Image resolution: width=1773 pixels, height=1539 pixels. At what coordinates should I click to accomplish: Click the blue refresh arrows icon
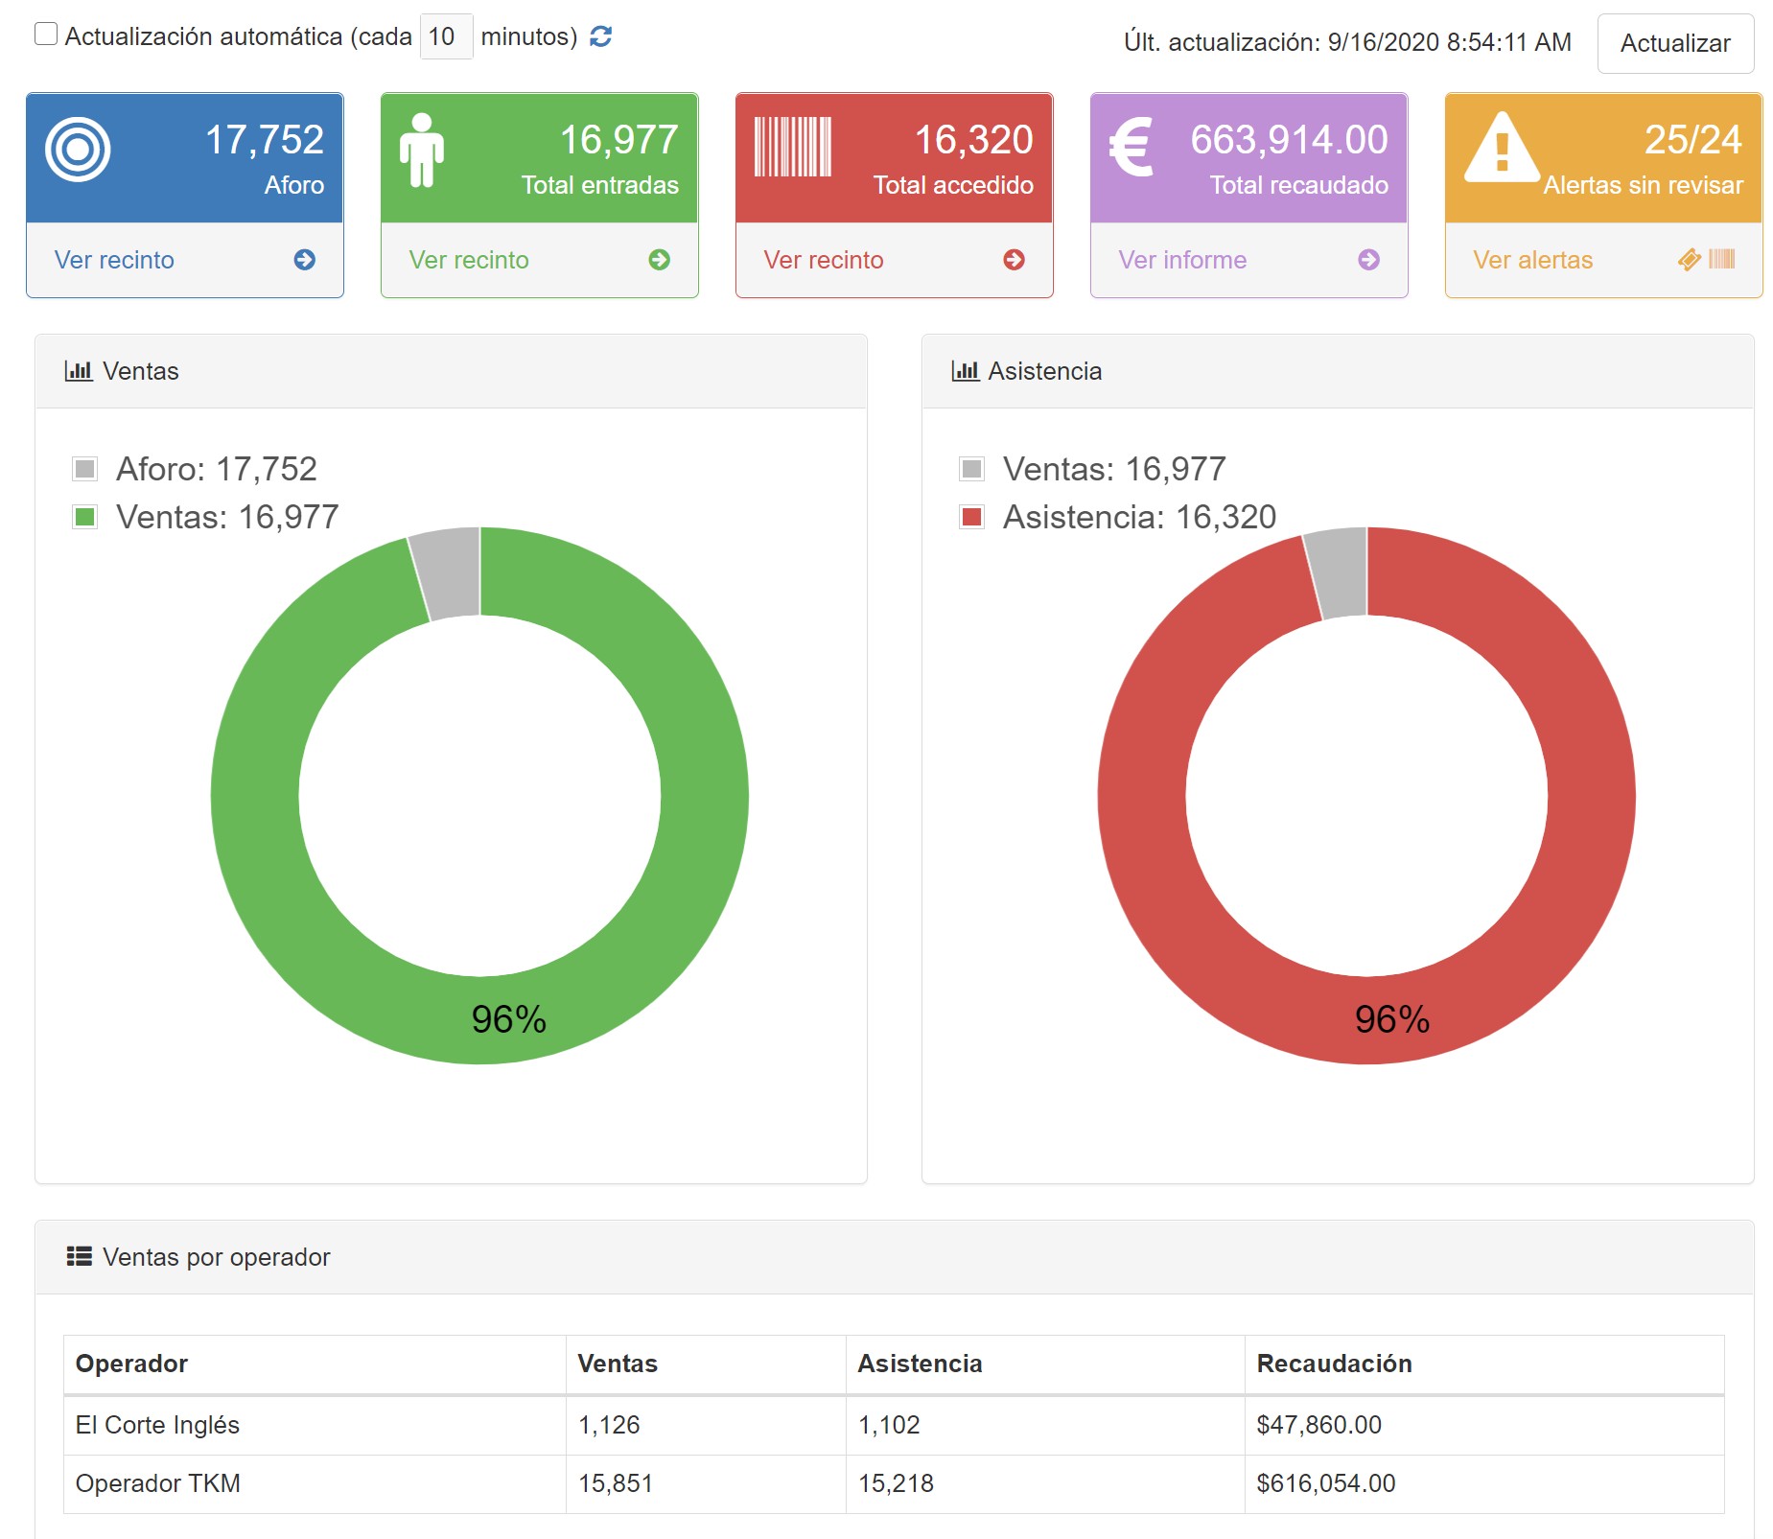click(x=601, y=36)
